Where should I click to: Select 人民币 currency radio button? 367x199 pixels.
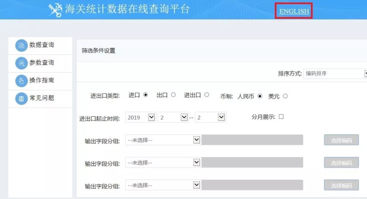coord(260,96)
